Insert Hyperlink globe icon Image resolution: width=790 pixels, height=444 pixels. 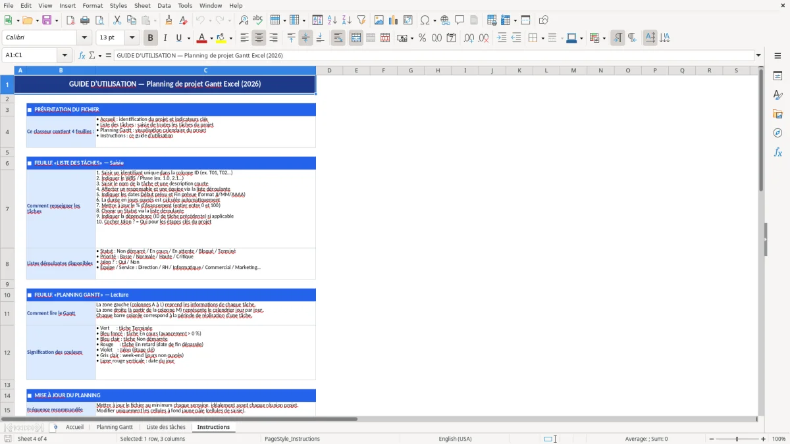coord(445,20)
